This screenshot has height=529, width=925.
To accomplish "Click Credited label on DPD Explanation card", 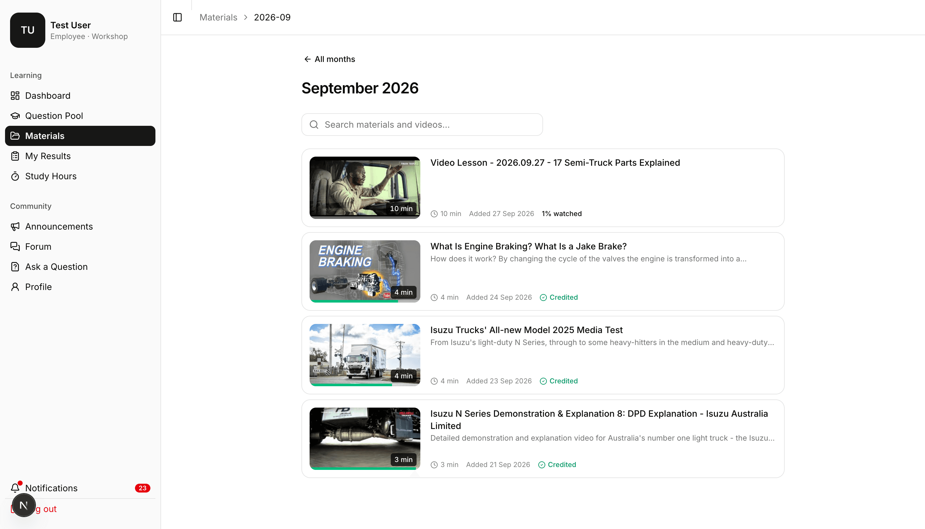I will [x=562, y=465].
